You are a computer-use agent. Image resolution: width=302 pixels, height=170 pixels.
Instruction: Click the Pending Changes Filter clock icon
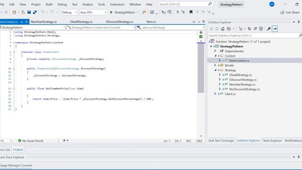click(x=241, y=29)
